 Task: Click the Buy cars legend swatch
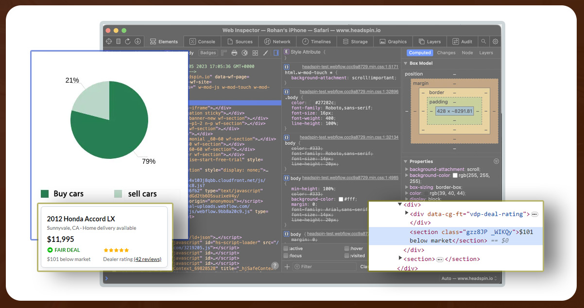coord(45,194)
